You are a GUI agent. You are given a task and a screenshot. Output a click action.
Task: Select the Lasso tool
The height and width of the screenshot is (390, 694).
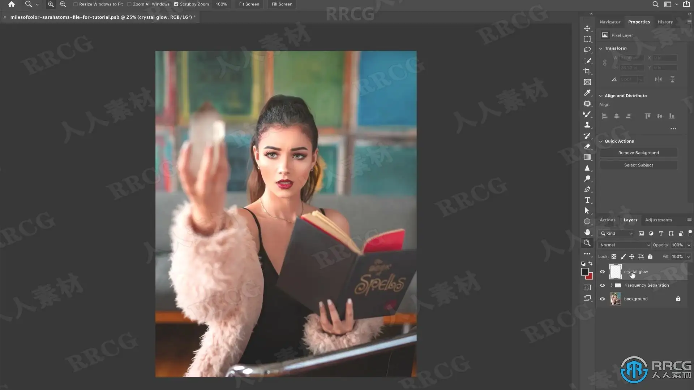coord(587,49)
